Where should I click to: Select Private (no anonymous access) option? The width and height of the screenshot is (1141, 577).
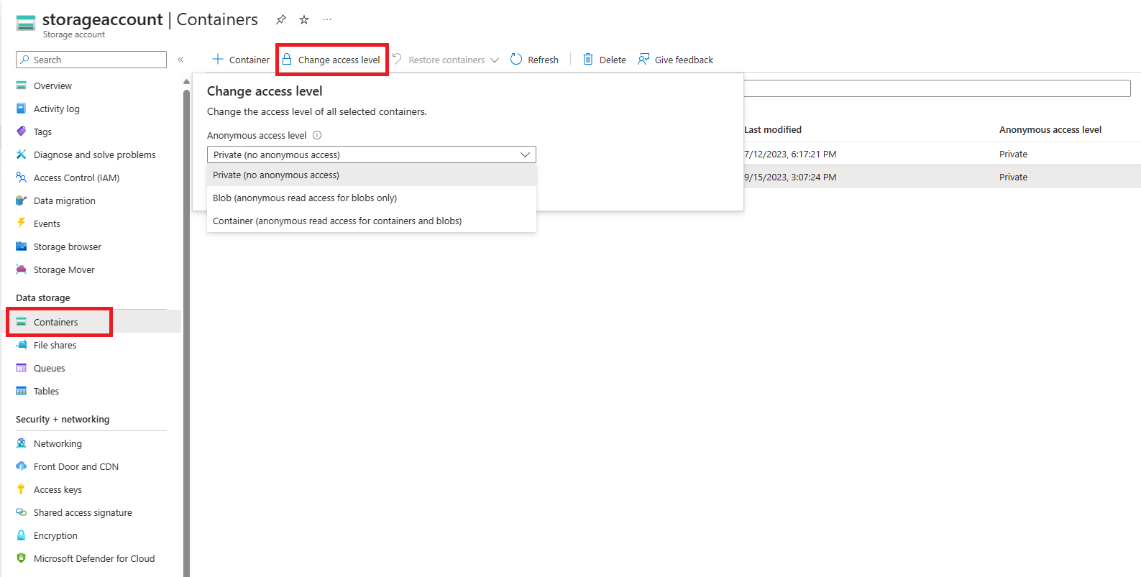coord(371,175)
